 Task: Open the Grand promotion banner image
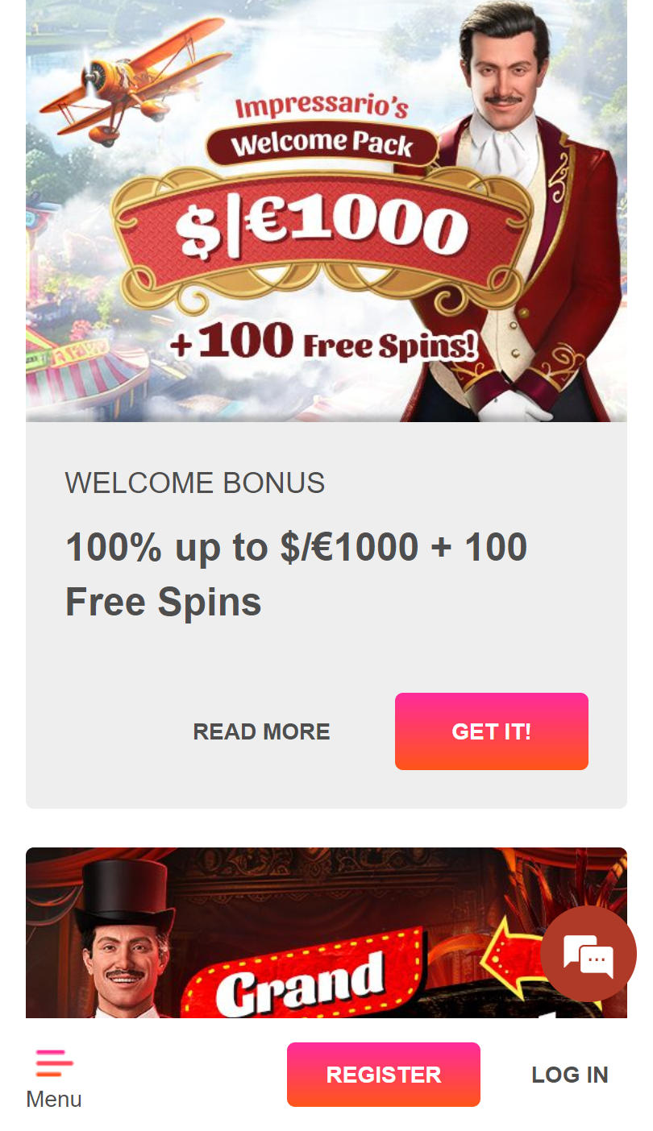(326, 933)
